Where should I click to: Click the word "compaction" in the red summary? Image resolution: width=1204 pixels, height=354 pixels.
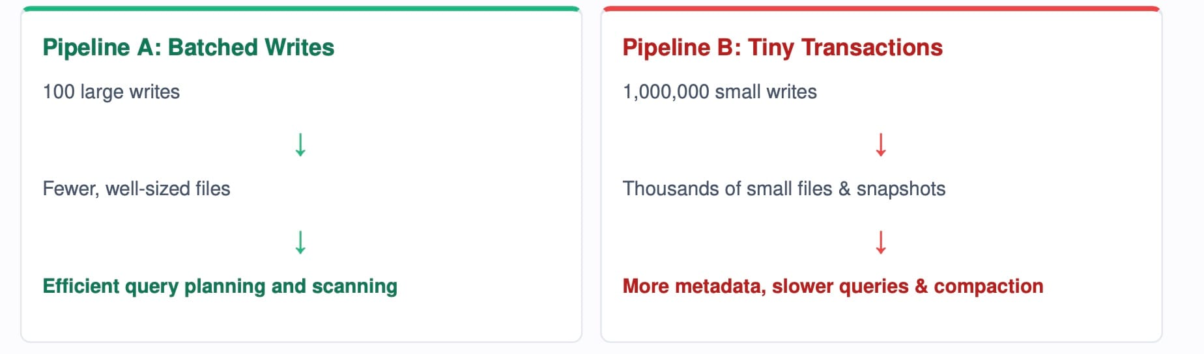tap(988, 286)
